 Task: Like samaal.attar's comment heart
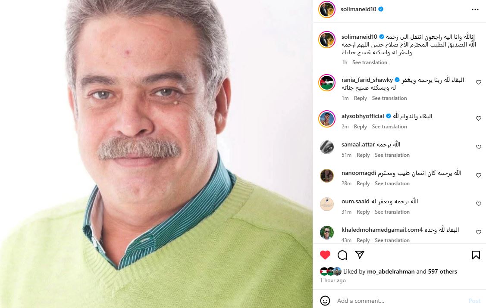tap(479, 147)
